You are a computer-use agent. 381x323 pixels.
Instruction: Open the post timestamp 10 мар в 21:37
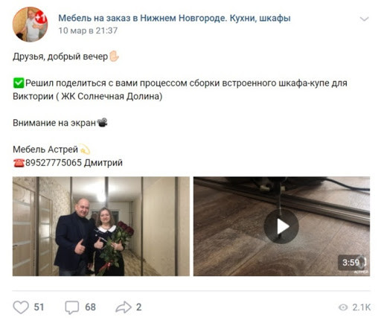[x=88, y=31]
